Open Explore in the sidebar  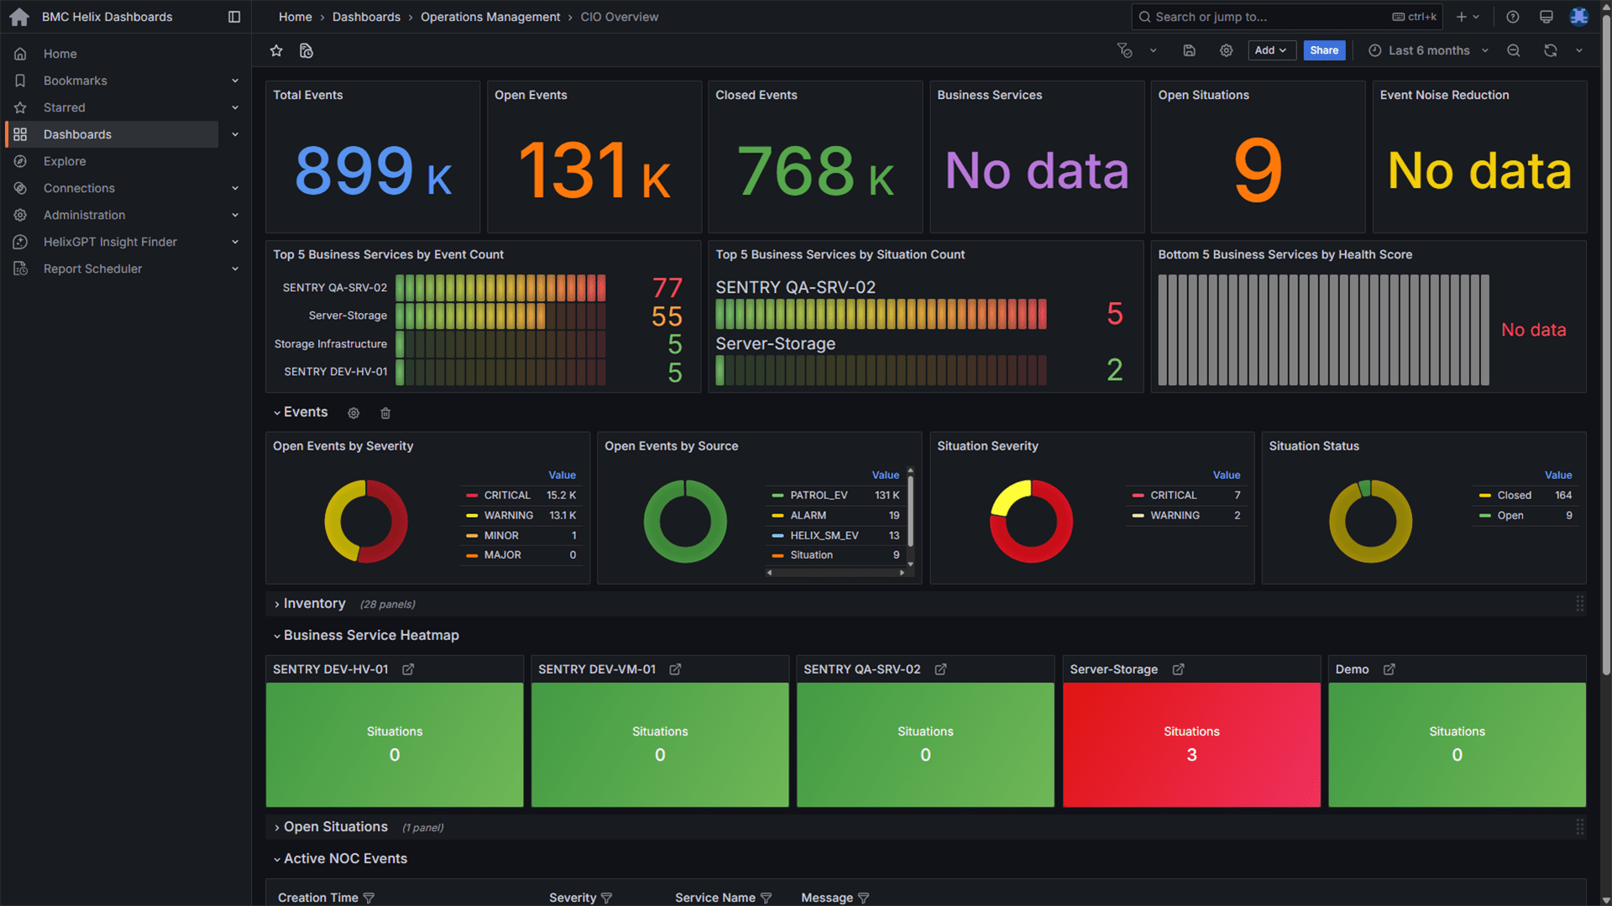pyautogui.click(x=65, y=162)
